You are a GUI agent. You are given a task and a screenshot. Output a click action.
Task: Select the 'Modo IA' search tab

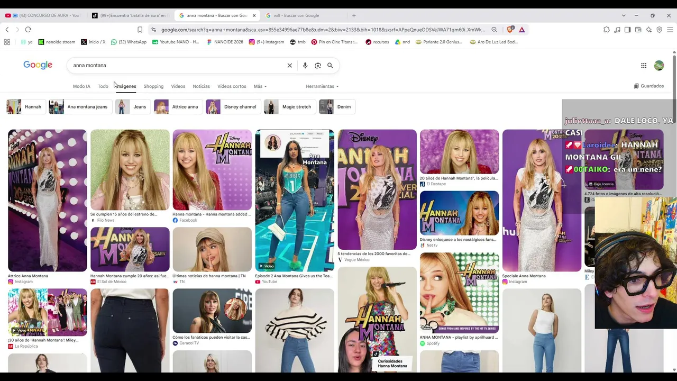81,86
